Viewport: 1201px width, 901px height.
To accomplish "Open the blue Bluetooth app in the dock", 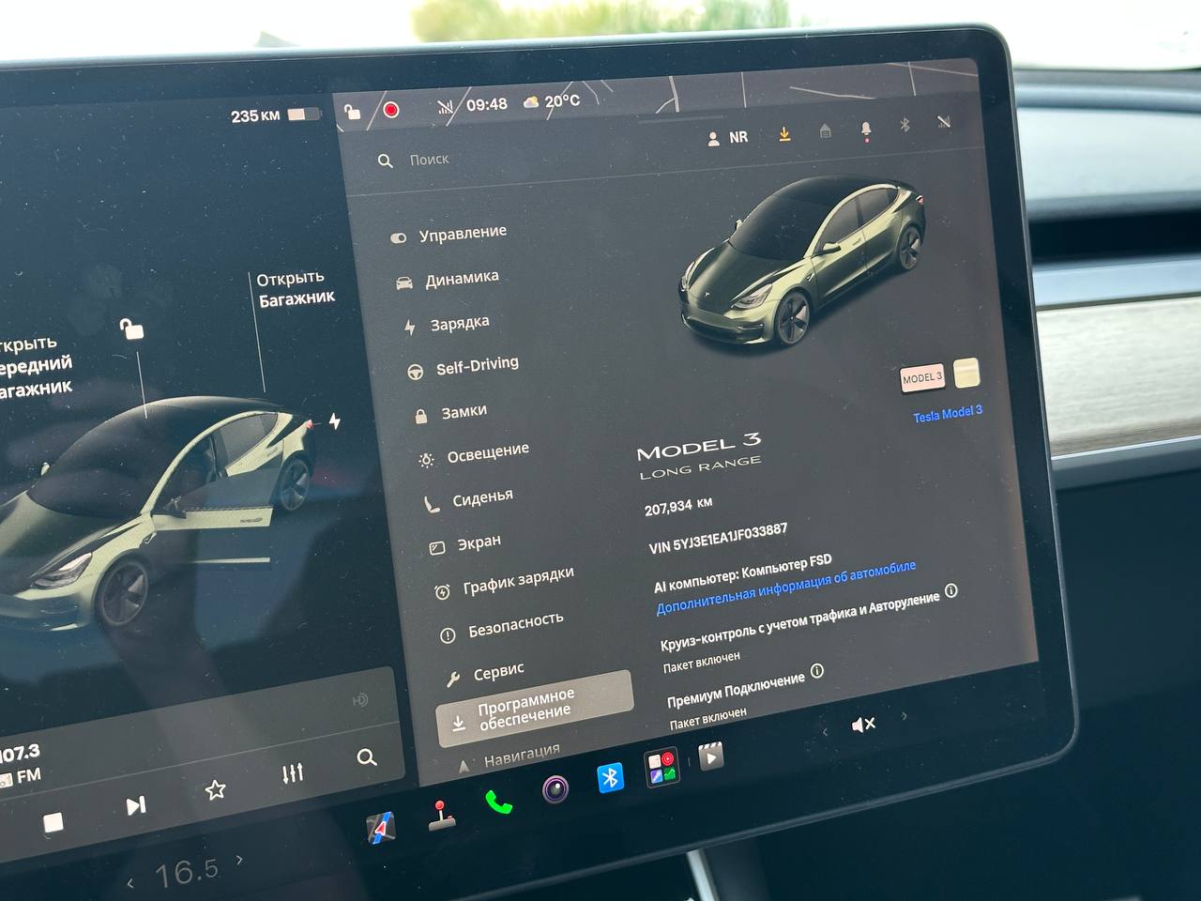I will [611, 778].
